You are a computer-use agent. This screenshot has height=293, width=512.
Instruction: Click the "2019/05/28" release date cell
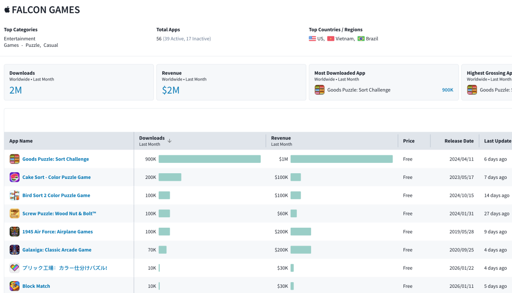[461, 232]
